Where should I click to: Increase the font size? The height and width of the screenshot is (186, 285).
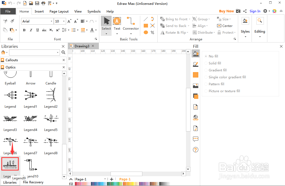coord(69,21)
